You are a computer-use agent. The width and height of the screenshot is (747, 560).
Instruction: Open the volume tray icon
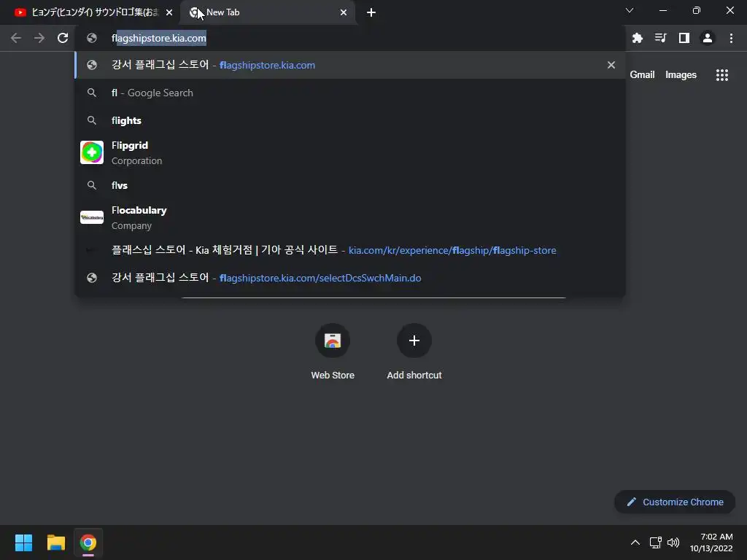(673, 542)
